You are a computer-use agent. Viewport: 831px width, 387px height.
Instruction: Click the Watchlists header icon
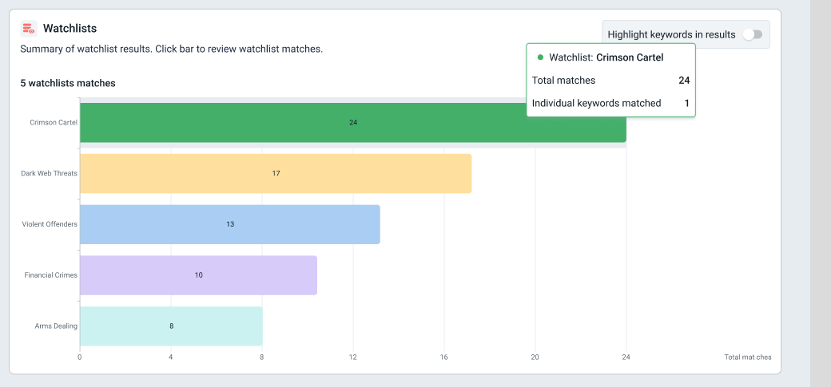coord(29,29)
